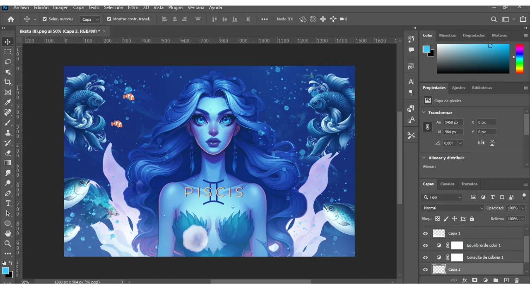The height and width of the screenshot is (298, 530).
Task: Create a new group folder icon
Action: 496,280
